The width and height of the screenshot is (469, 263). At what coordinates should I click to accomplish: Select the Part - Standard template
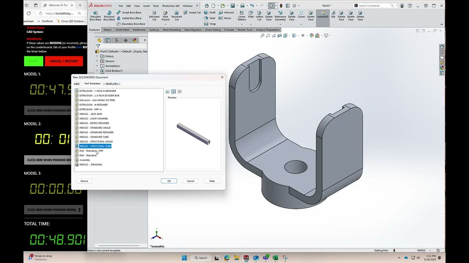click(x=86, y=155)
